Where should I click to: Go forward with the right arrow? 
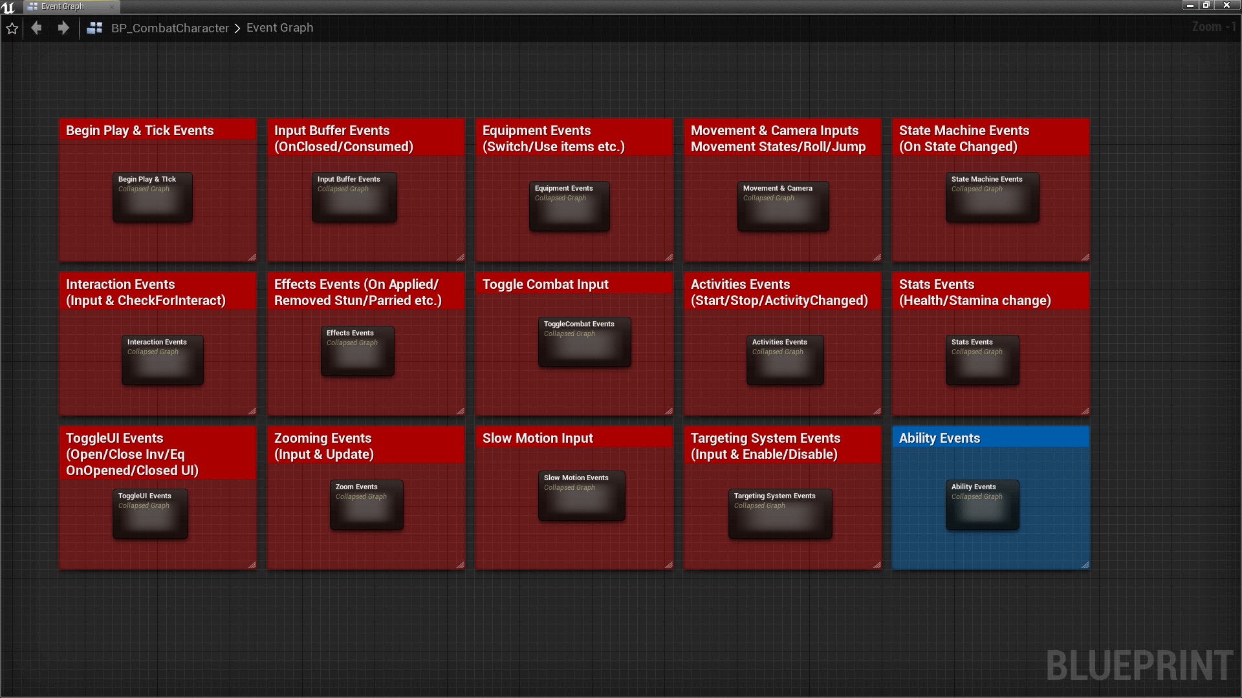tap(63, 28)
